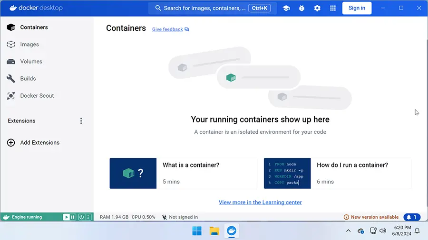Click the taskbar volume speaker icon

[383, 231]
